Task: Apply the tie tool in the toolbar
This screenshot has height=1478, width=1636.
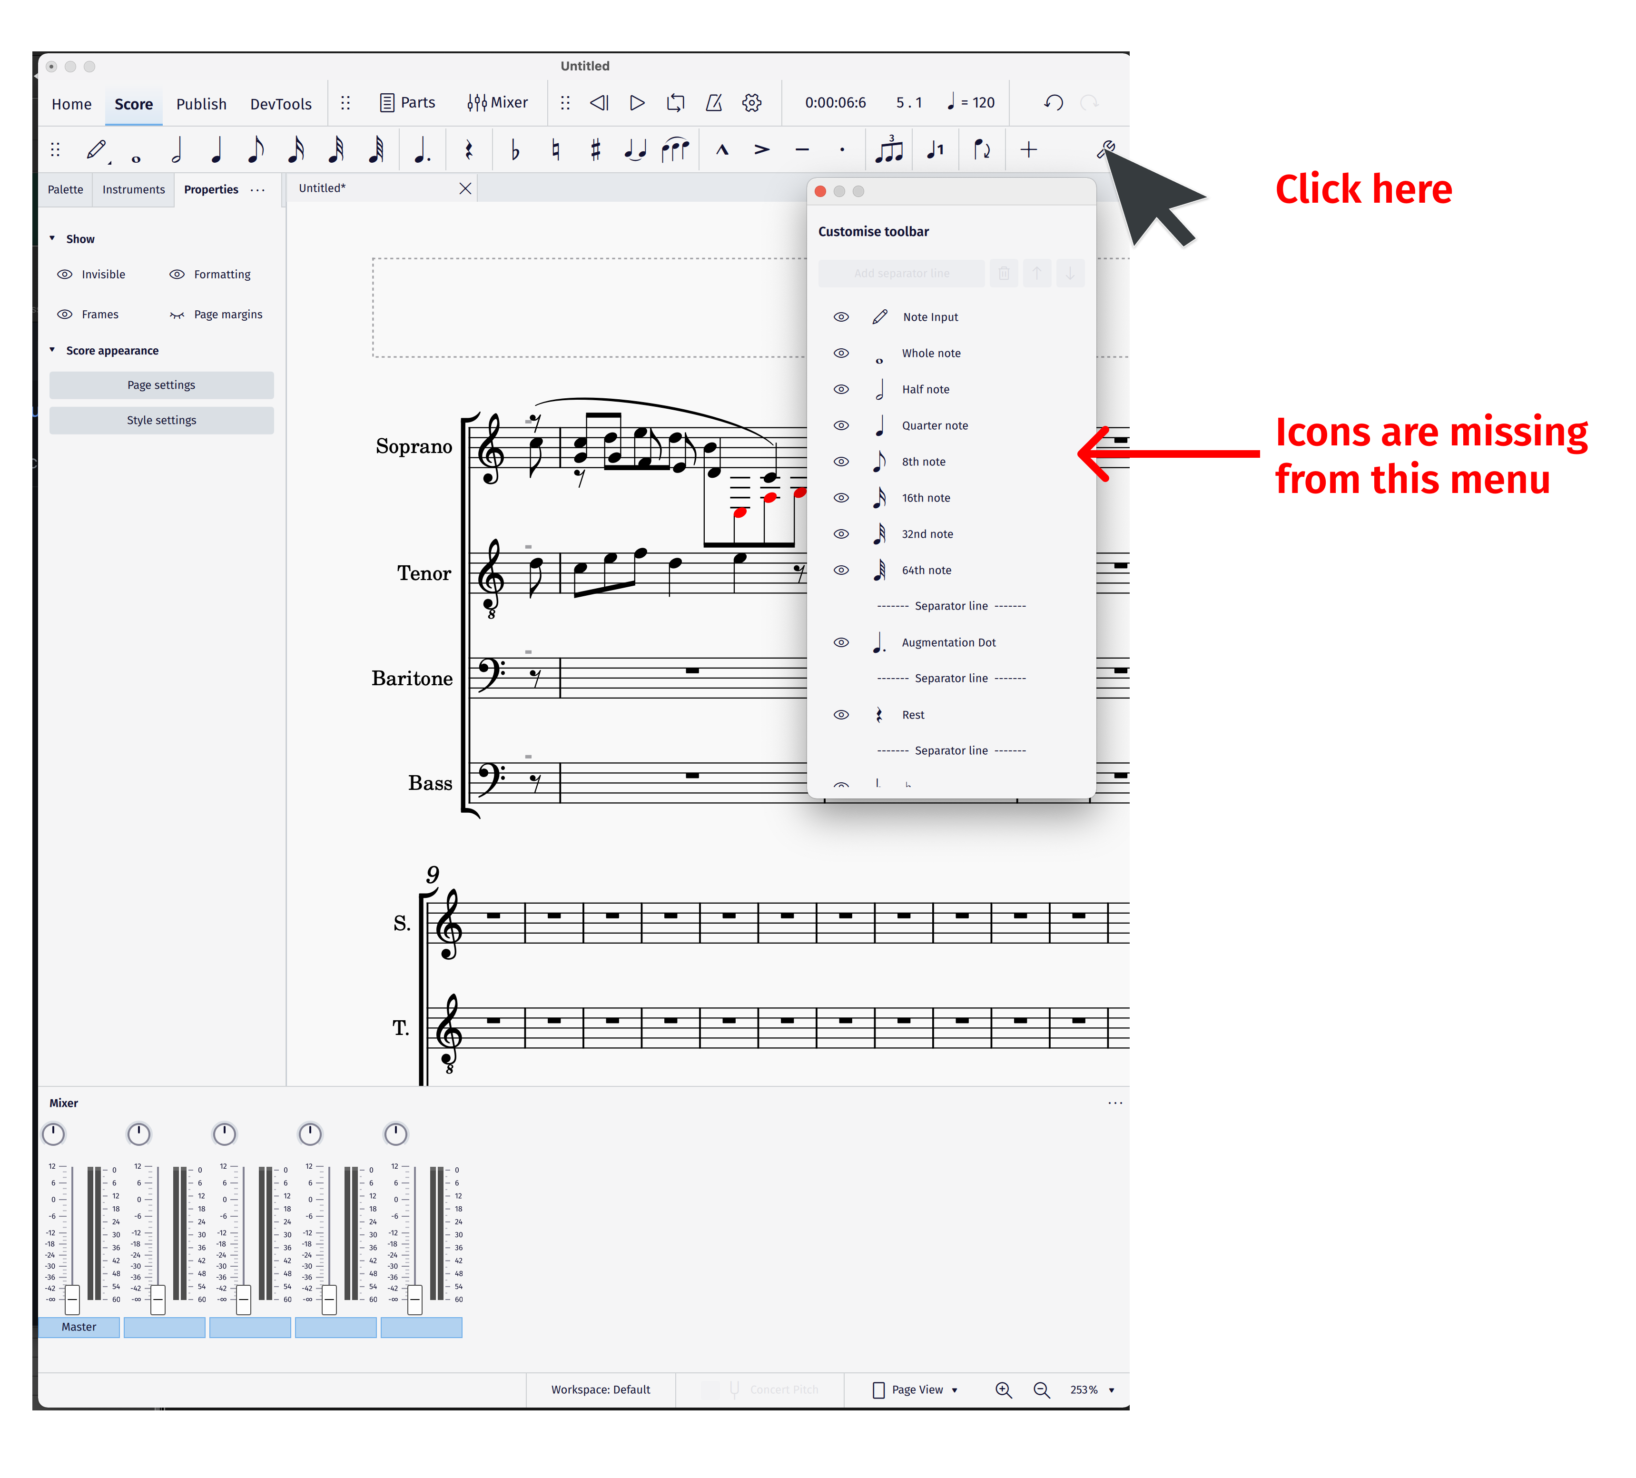Action: point(635,150)
